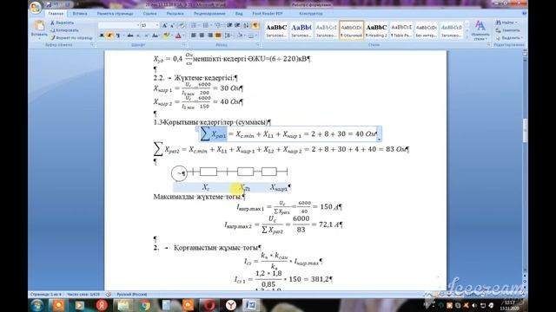Image resolution: width=556 pixels, height=312 pixels.
Task: Toggle Show/Hide paragraph marks
Action: coord(255,25)
